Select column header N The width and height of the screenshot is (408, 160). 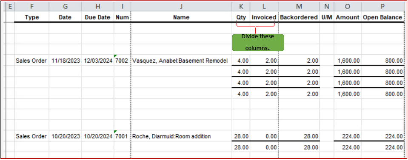point(327,6)
